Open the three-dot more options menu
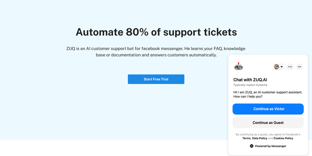Image resolution: width=312 pixels, height=156 pixels. (290, 67)
